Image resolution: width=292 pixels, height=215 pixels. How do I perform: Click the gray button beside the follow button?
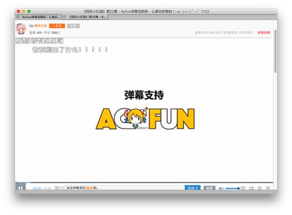(73, 26)
